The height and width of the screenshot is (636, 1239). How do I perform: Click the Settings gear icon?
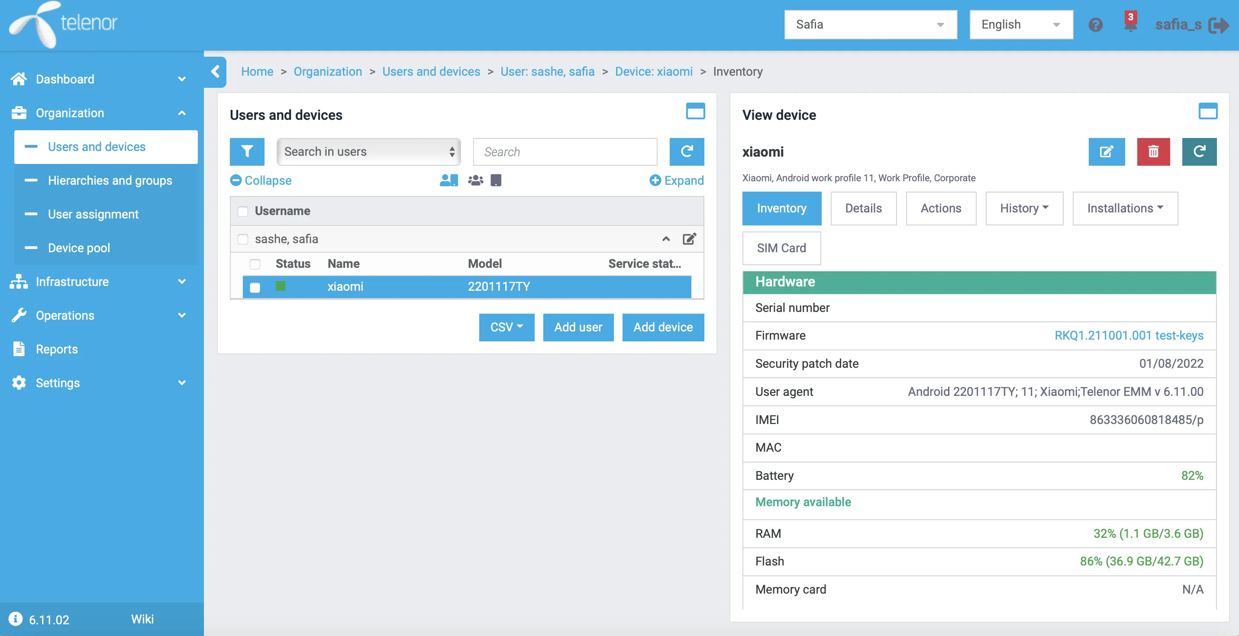pos(19,382)
